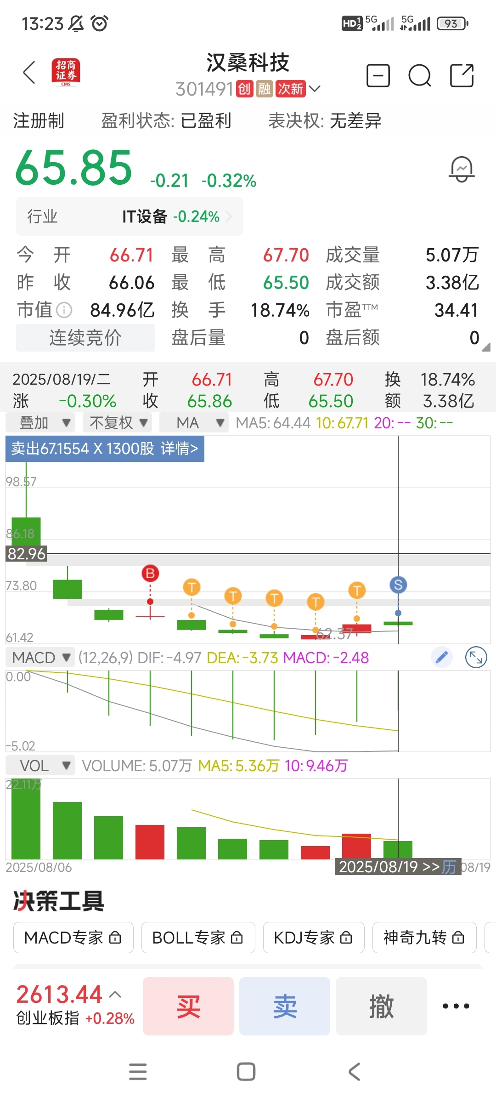
Task: Tap the 融 margin tag icon
Action: coord(265,89)
